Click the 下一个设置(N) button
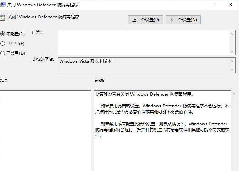The width and height of the screenshot is (239, 171). 183,20
